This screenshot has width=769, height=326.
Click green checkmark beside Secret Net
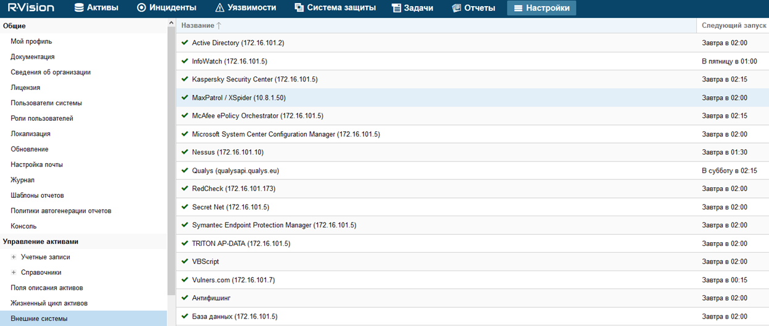[x=185, y=206]
